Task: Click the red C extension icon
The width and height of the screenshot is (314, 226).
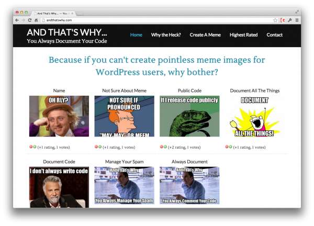Action: coord(283,20)
